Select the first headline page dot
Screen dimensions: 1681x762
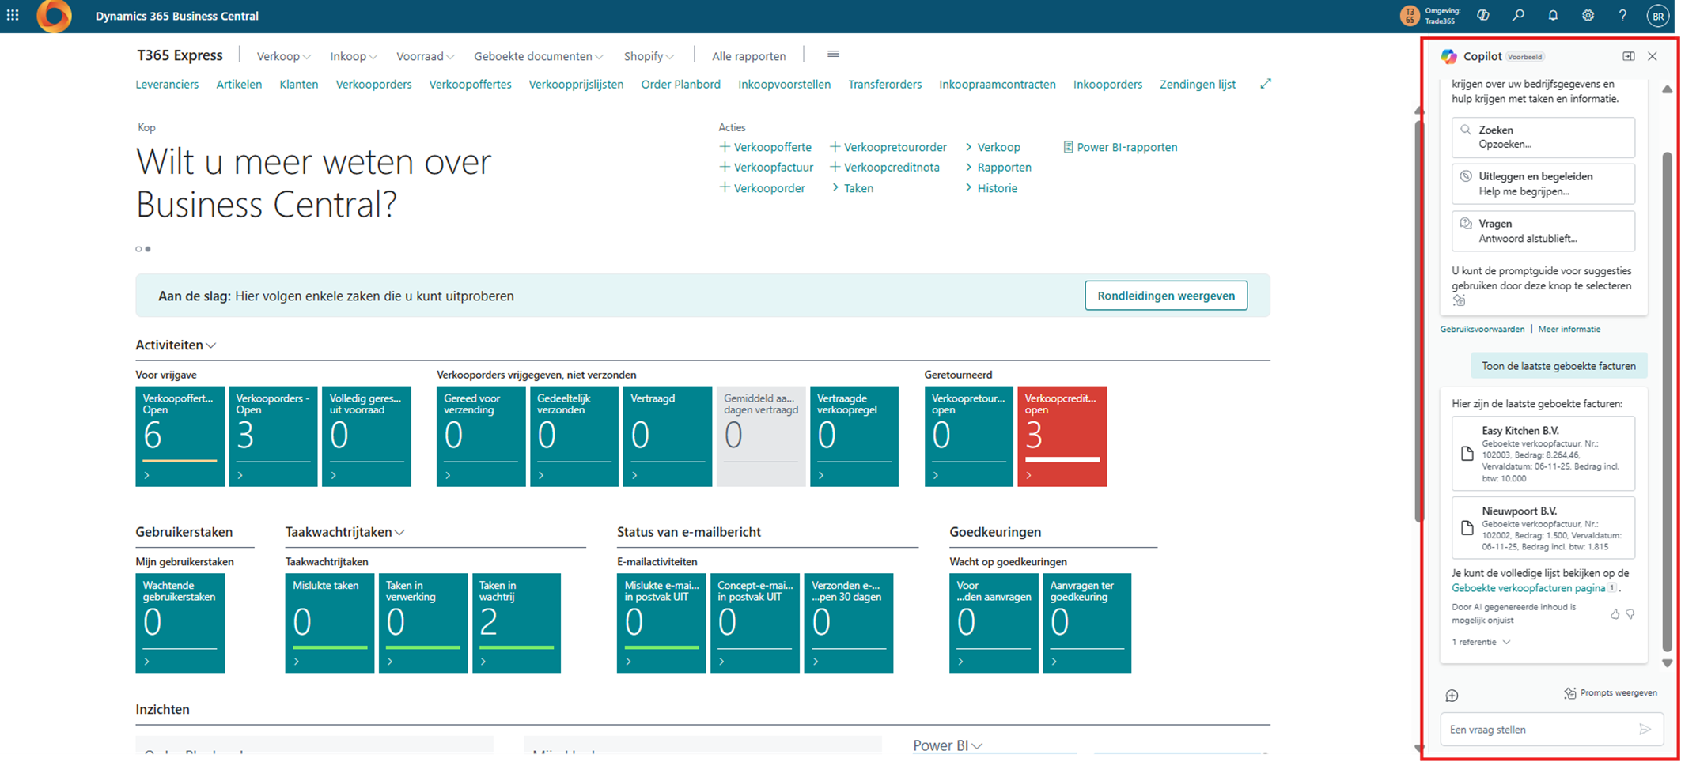click(138, 249)
